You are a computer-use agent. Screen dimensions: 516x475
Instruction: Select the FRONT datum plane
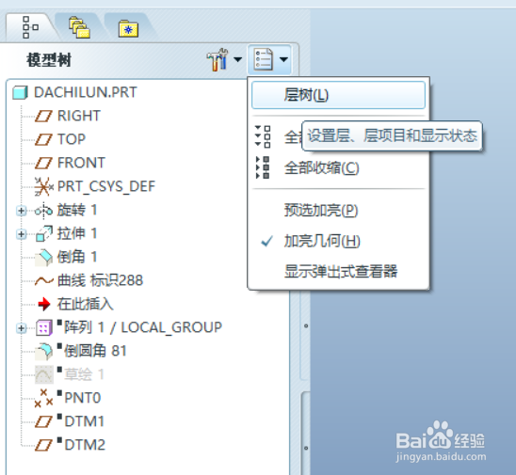[x=81, y=163]
